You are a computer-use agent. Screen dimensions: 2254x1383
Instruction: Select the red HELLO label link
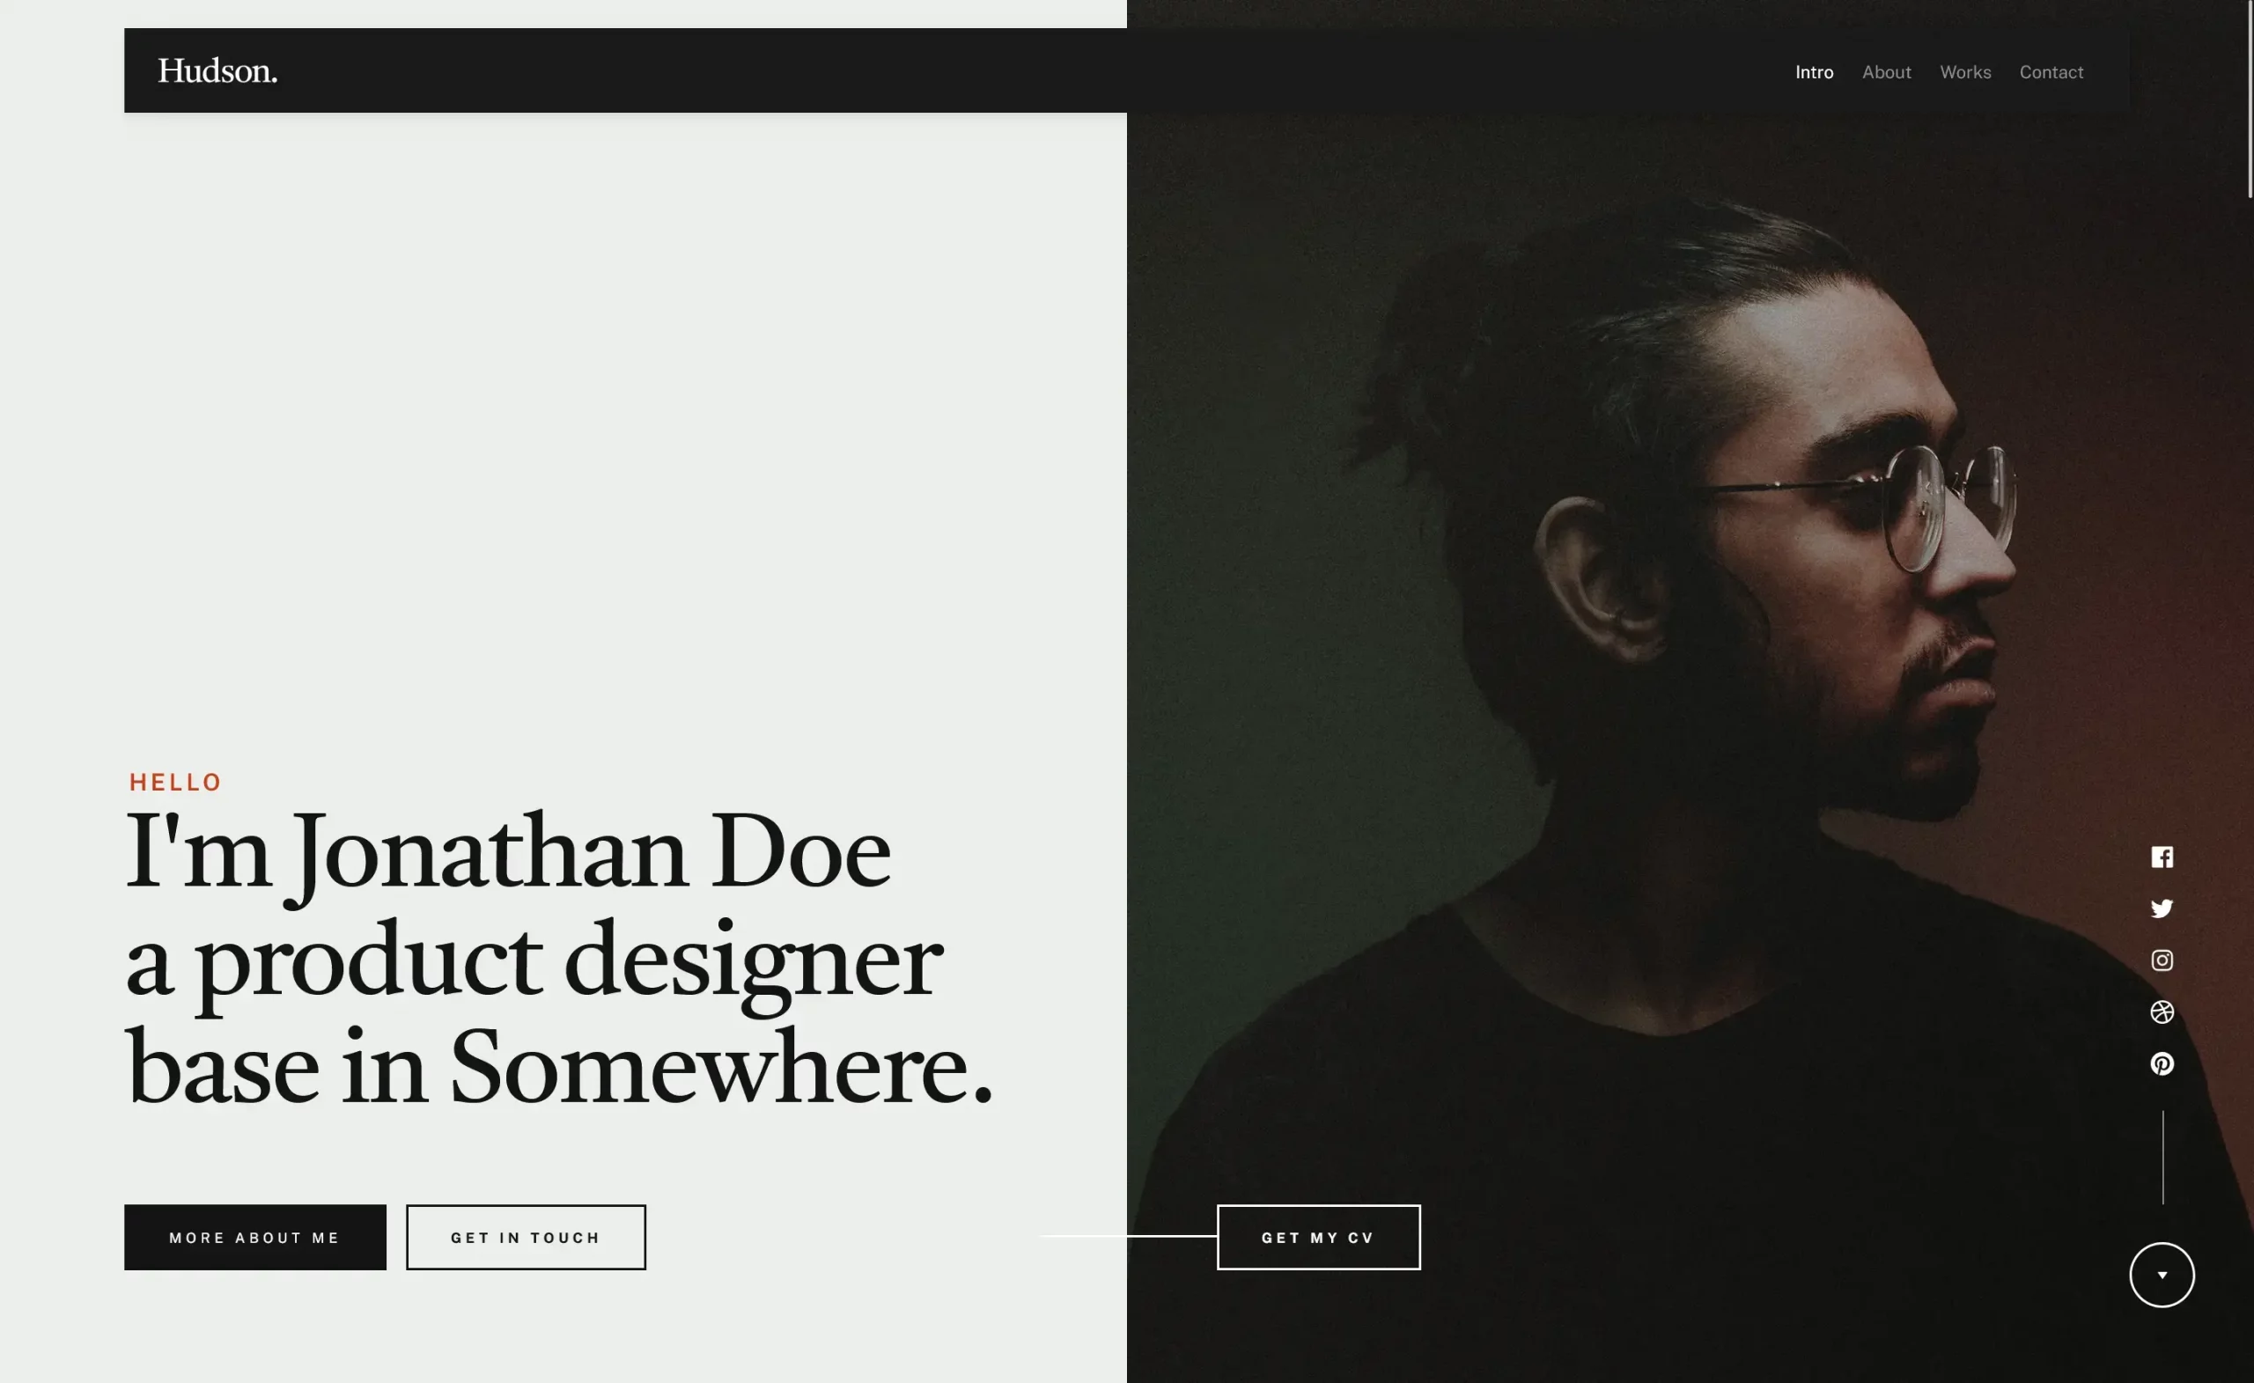tap(175, 783)
